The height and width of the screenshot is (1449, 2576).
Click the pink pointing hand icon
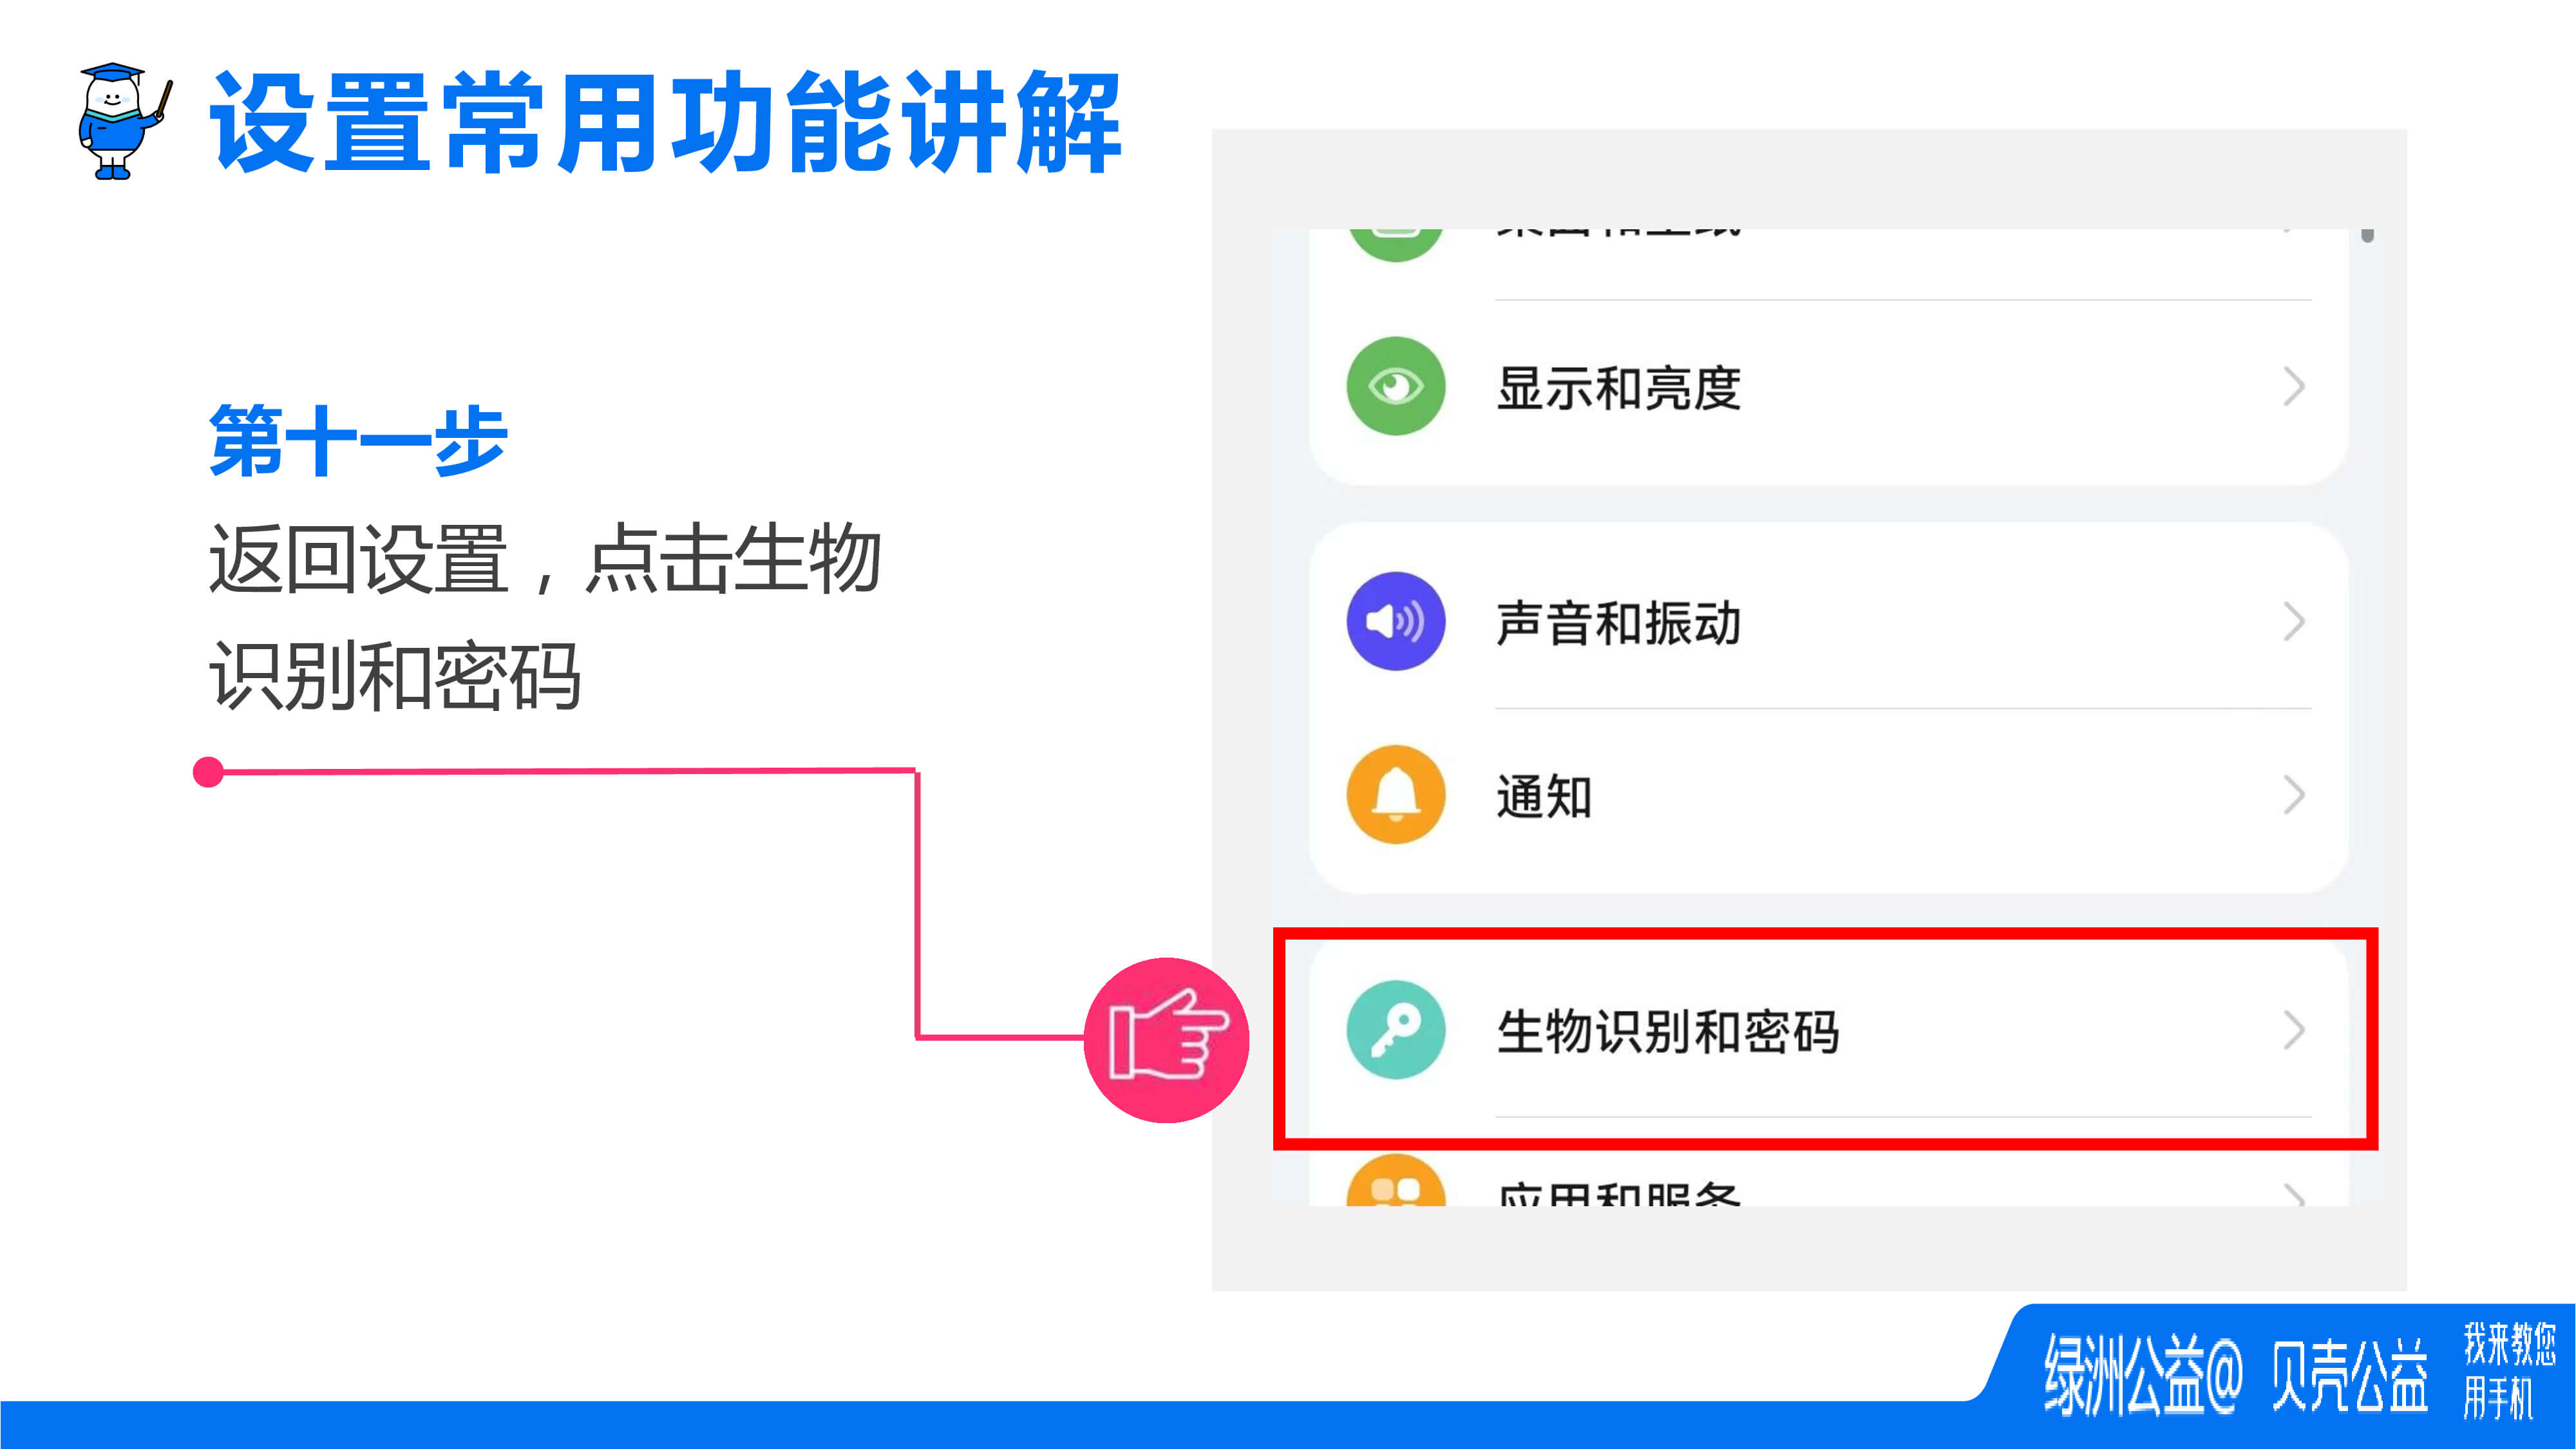coord(1166,1039)
